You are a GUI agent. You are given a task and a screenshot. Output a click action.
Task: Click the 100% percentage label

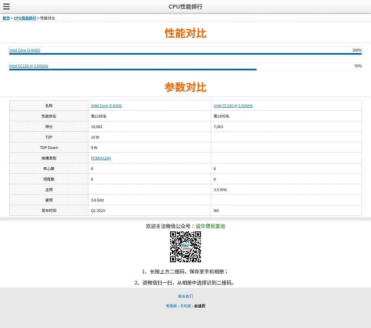[x=357, y=50]
